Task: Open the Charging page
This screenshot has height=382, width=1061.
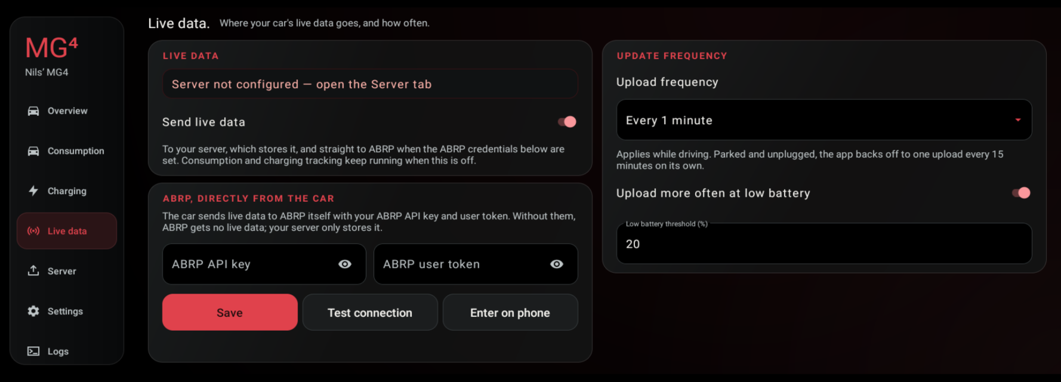Action: (67, 191)
